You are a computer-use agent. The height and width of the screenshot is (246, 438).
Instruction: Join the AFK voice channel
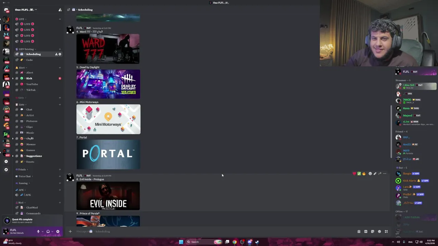point(38,195)
